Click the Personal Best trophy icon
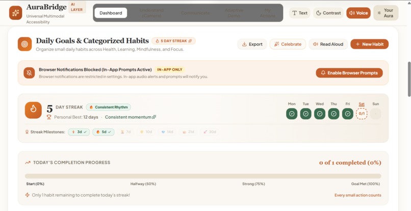This screenshot has height=211, width=411. [x=49, y=117]
